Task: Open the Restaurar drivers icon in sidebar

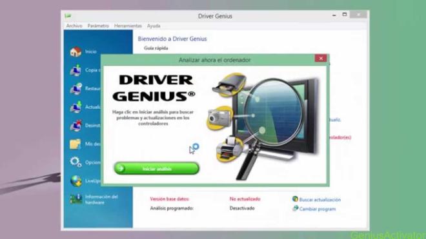Action: [x=76, y=88]
